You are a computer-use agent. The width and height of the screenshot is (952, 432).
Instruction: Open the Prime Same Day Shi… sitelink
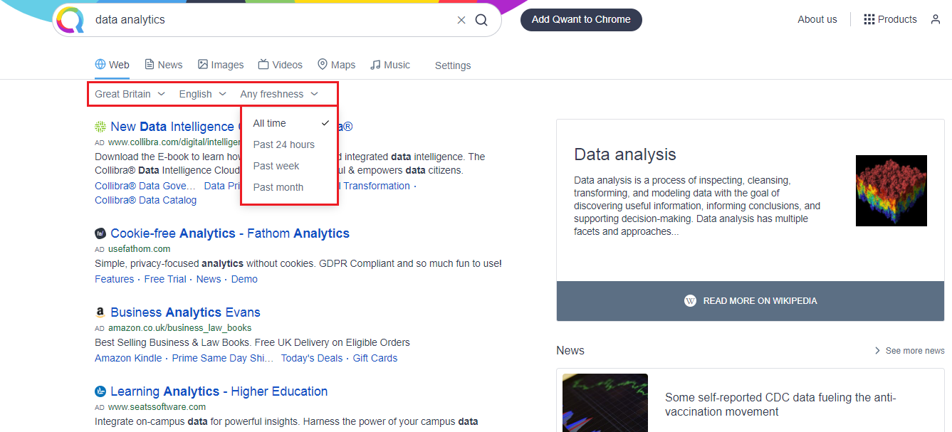point(223,358)
